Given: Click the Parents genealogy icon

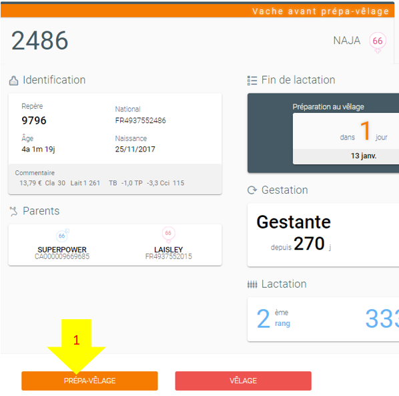Looking at the screenshot, I should [x=14, y=212].
